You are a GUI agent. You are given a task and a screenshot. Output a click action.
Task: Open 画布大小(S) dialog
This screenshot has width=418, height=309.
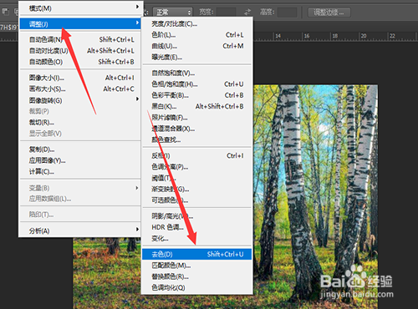pos(80,89)
